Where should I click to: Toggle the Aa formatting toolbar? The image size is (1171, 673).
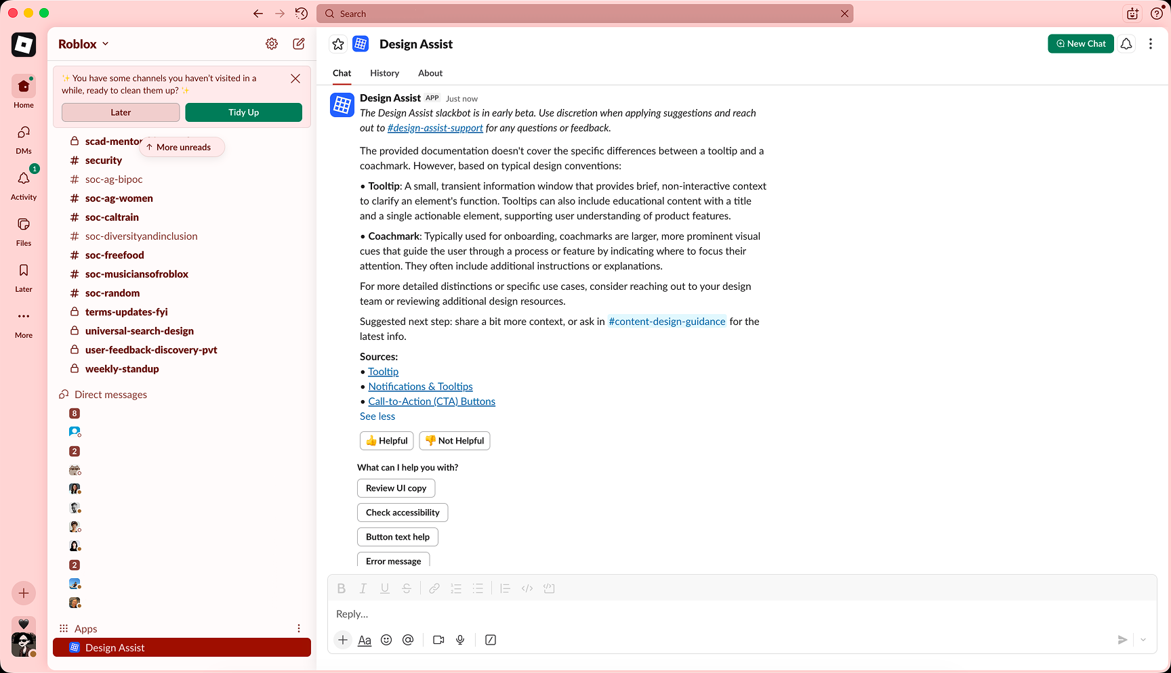tap(365, 640)
